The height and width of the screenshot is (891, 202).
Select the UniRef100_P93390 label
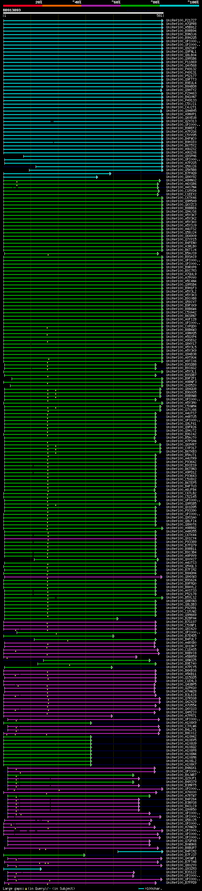click(181, 511)
